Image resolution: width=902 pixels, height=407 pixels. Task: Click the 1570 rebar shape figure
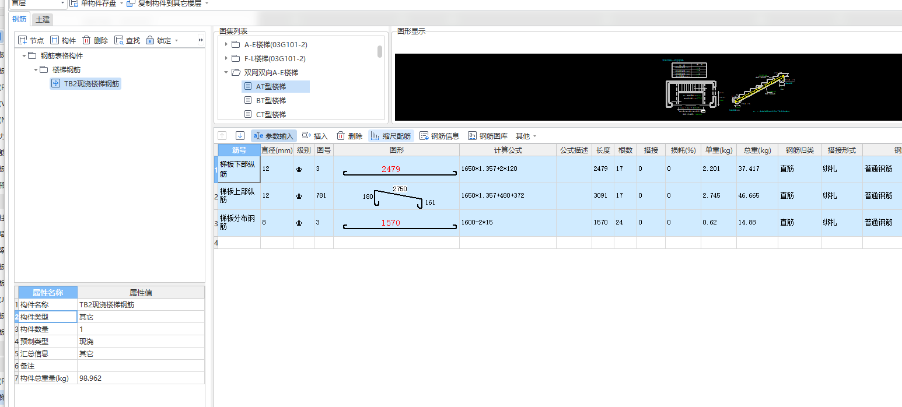[396, 223]
